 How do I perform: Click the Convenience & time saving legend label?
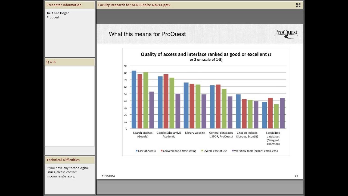179,151
